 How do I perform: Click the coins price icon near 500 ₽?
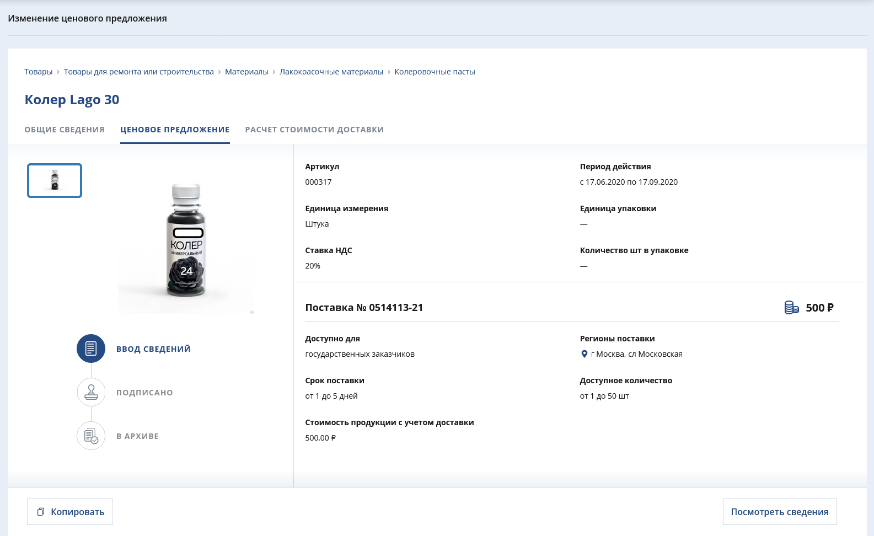tap(791, 308)
